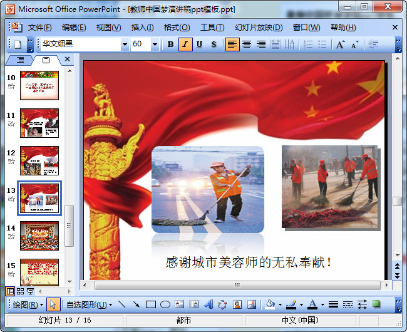Open the 视图(V) menu
407x332 pixels.
click(108, 28)
